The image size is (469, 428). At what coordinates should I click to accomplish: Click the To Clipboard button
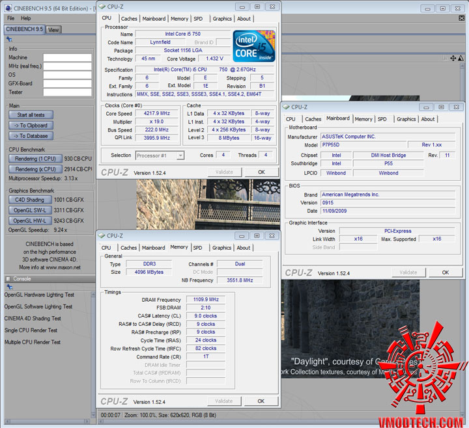31,126
